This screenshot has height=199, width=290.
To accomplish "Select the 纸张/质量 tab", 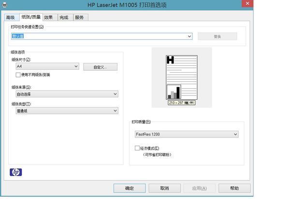I will click(x=30, y=17).
